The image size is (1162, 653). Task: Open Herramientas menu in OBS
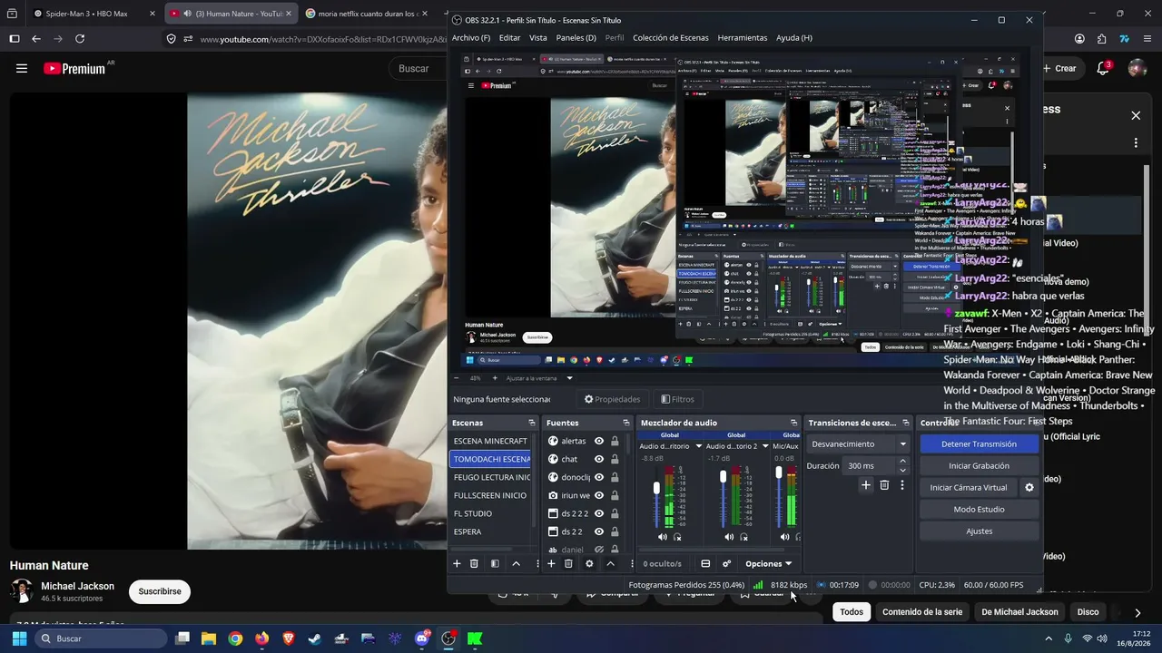click(743, 38)
